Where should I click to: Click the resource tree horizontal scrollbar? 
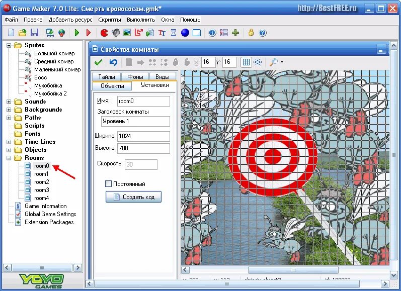[x=42, y=268]
